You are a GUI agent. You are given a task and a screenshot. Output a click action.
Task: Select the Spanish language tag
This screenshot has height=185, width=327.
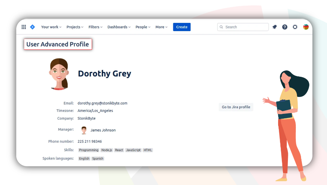tap(98, 159)
